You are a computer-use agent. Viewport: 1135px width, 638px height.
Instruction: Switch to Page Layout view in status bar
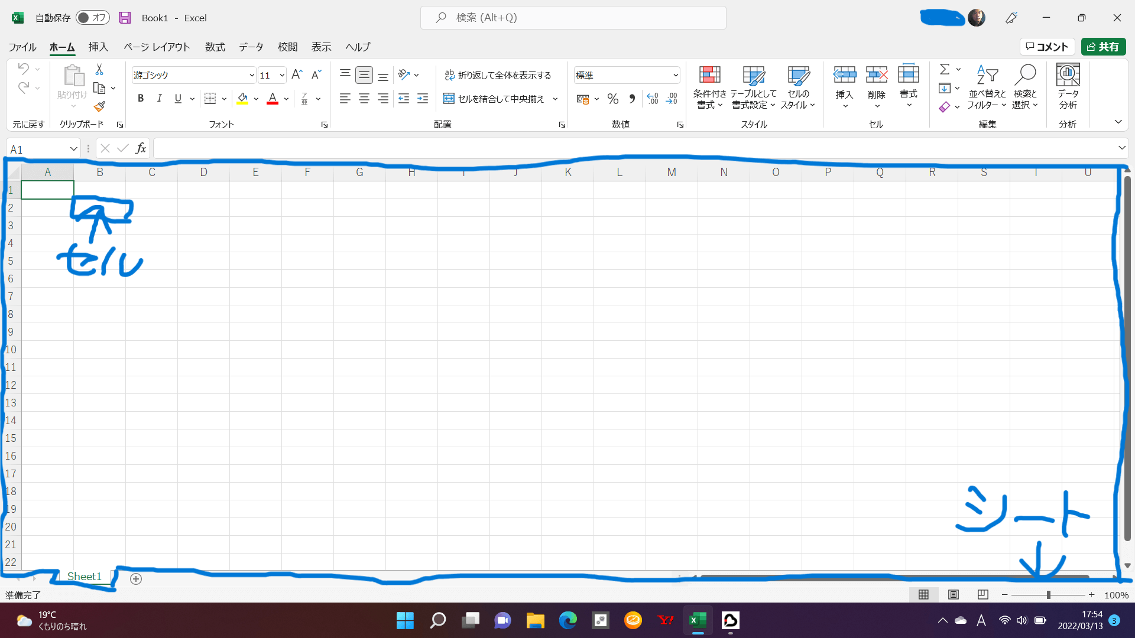(953, 594)
